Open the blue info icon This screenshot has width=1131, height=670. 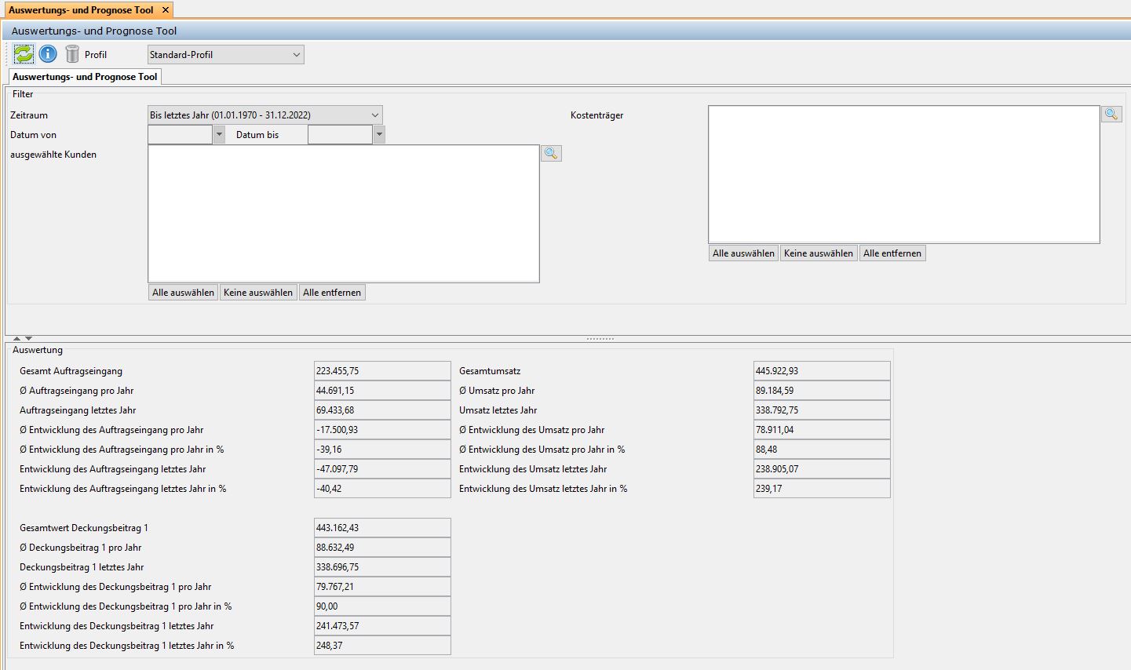[47, 53]
